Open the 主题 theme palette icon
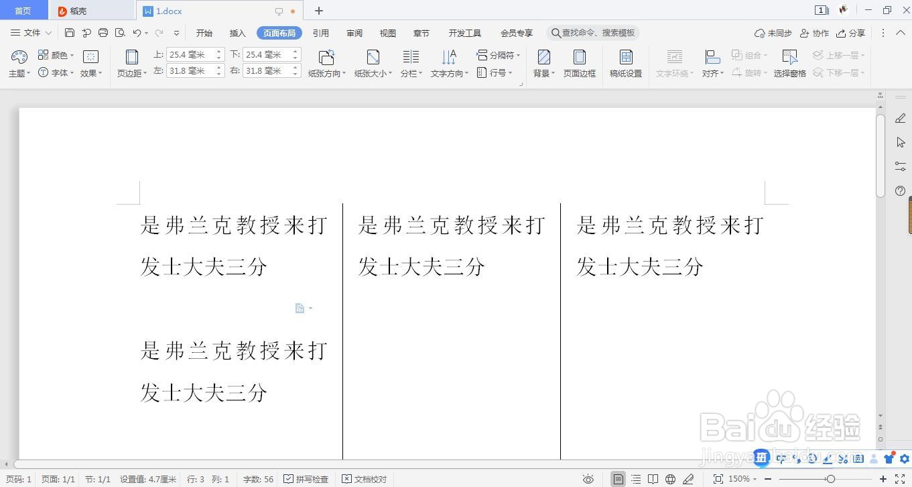The height and width of the screenshot is (487, 912). tap(19, 56)
